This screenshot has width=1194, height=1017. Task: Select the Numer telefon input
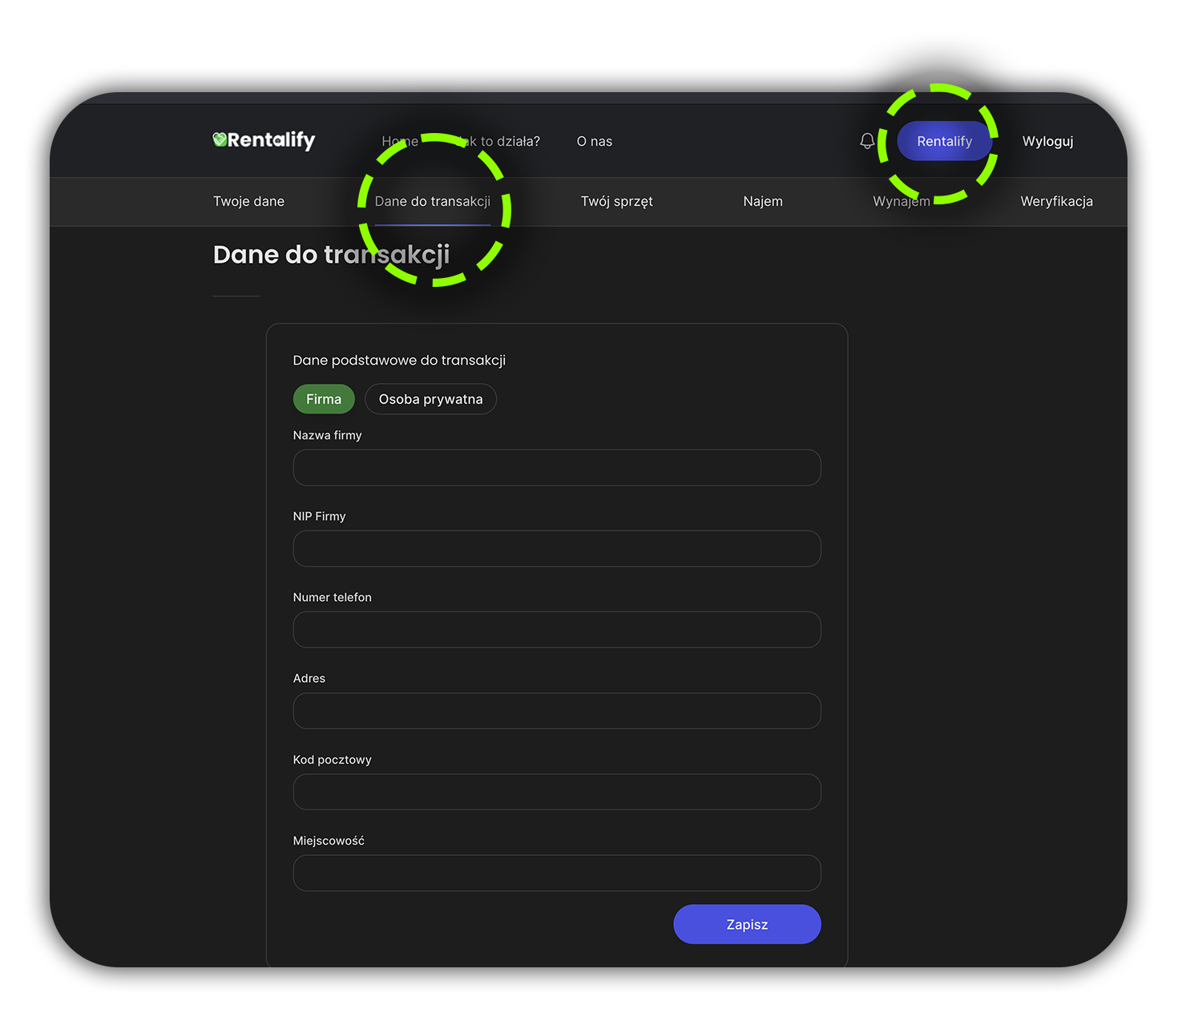[x=557, y=629]
